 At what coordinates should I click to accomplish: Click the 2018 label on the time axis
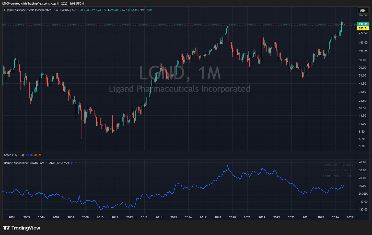click(218, 218)
